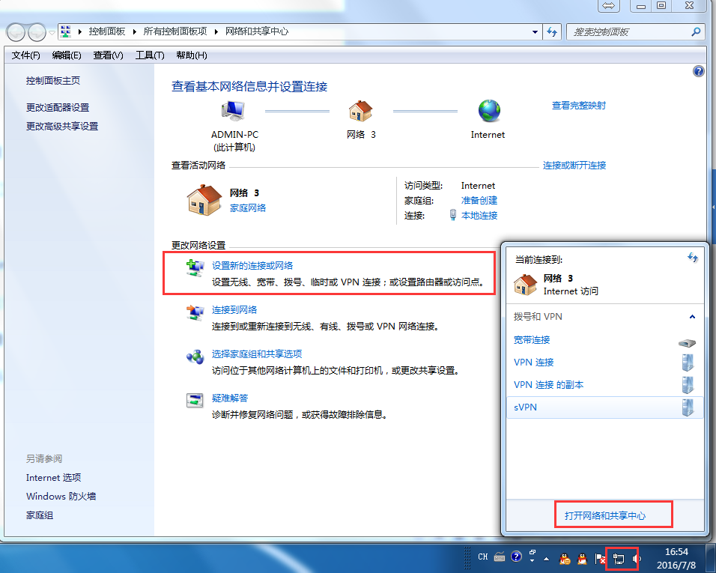The image size is (716, 573).
Task: Show hidden tray icons with the up arrow
Action: coord(545,559)
